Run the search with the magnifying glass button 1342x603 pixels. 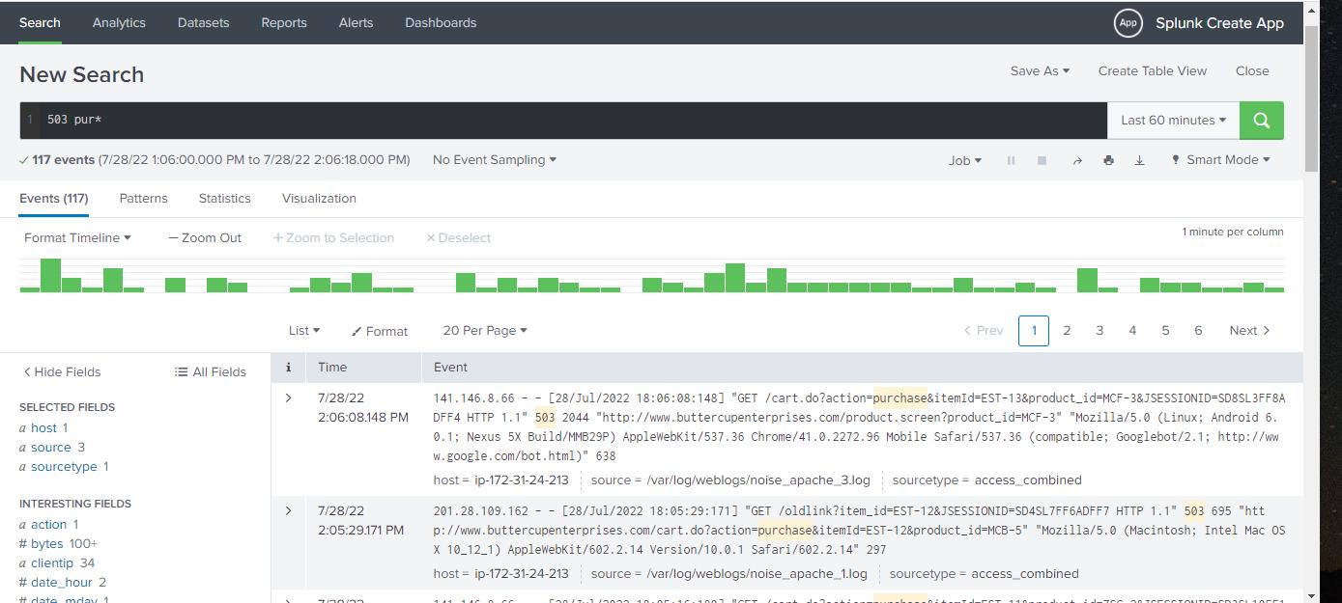[1261, 120]
